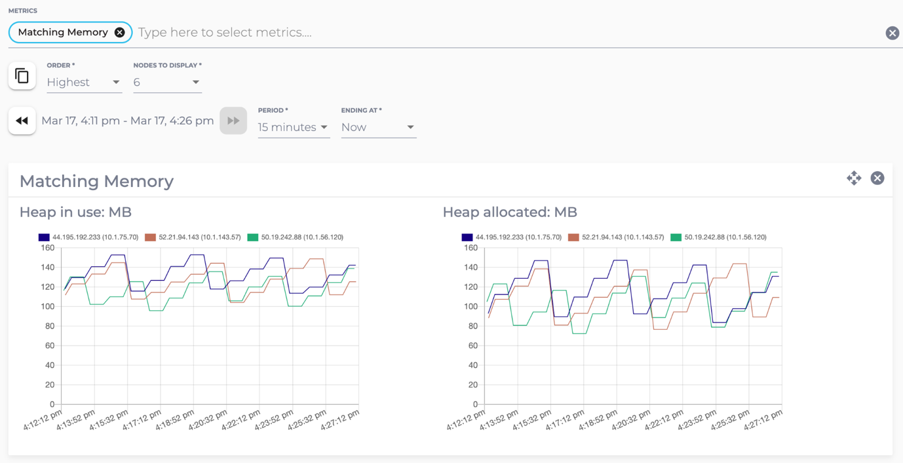Click the move icon on Matching Memory panel

(853, 178)
